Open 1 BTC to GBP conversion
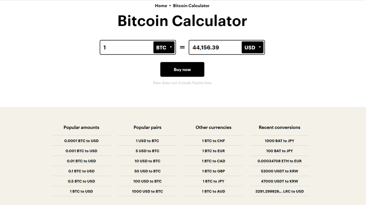The width and height of the screenshot is (366, 205). coord(214,171)
